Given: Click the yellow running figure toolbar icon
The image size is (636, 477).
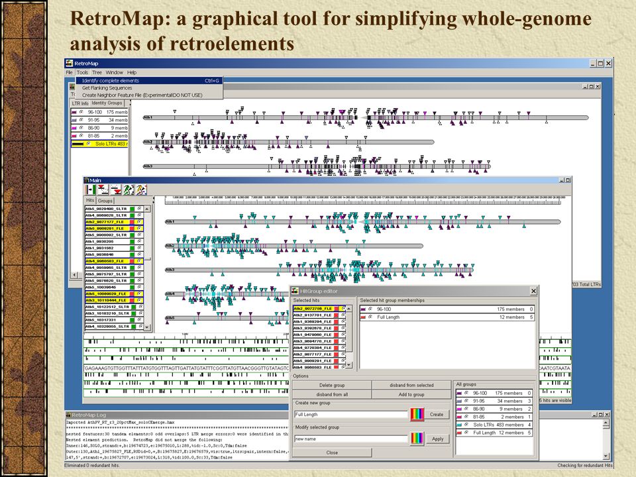Looking at the screenshot, I should (x=140, y=189).
